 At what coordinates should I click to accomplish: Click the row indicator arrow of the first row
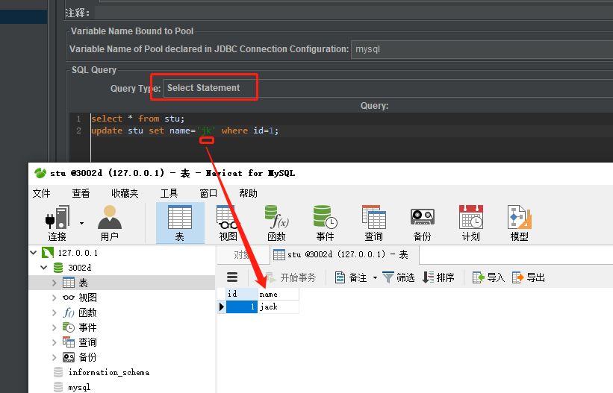coord(222,306)
